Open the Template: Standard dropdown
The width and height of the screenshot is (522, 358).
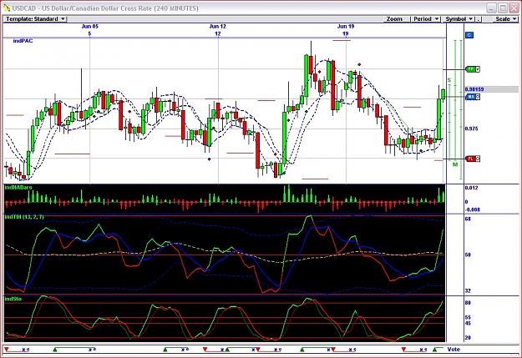pos(35,19)
